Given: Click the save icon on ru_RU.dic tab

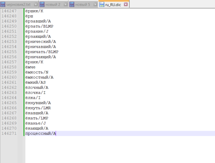Looking at the screenshot, I should [102, 4].
